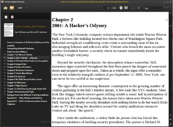The height and width of the screenshot is (127, 173).
Task: Select the book title 'Free as in Freedom (2.0)' heading
Action: (31, 27)
